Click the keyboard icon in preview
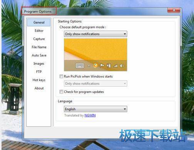The width and height of the screenshot is (194, 150). pos(80,66)
